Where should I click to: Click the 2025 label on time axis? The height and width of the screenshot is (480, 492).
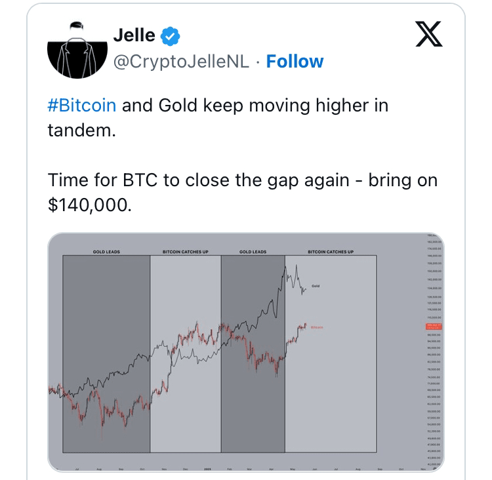coord(207,469)
